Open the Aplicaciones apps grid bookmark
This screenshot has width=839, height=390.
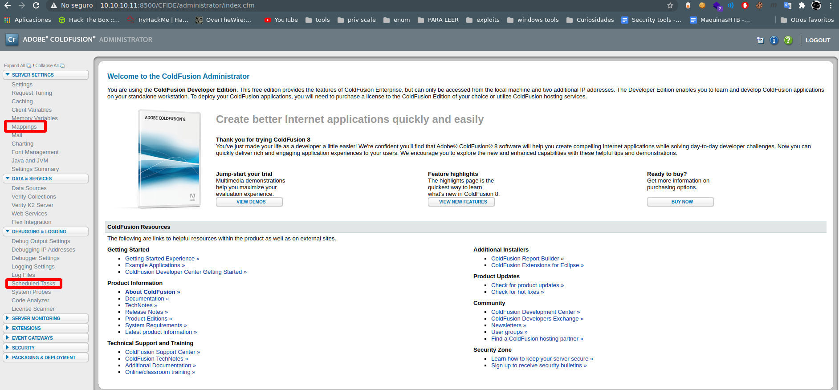point(28,20)
